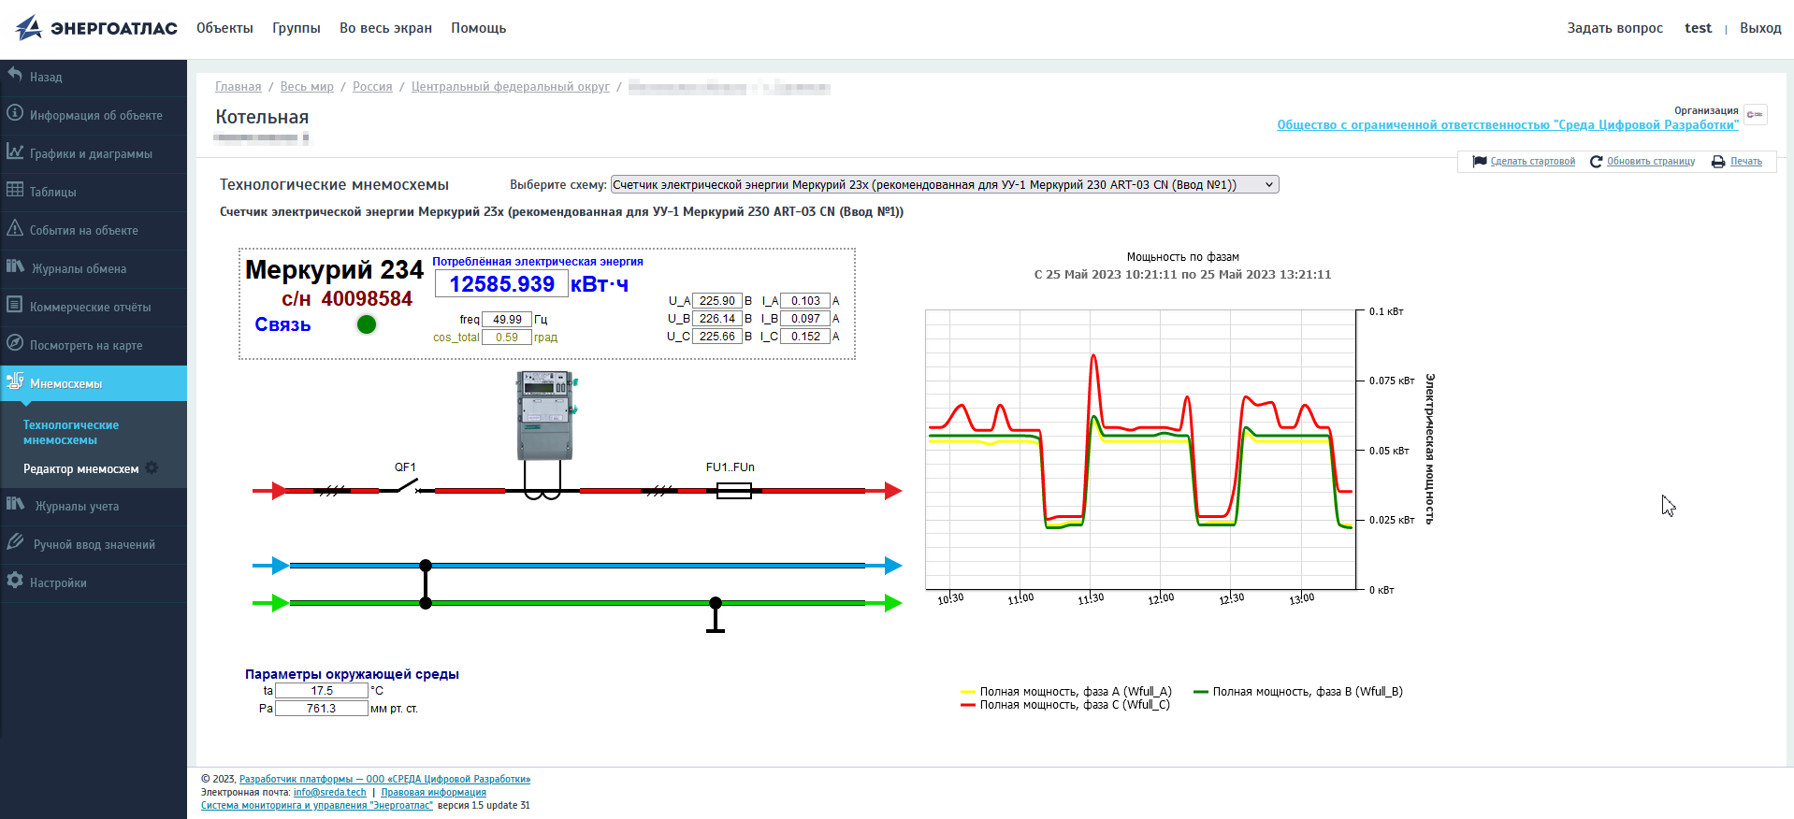This screenshot has height=819, width=1794.
Task: Click the electricity meter image
Action: click(x=545, y=415)
